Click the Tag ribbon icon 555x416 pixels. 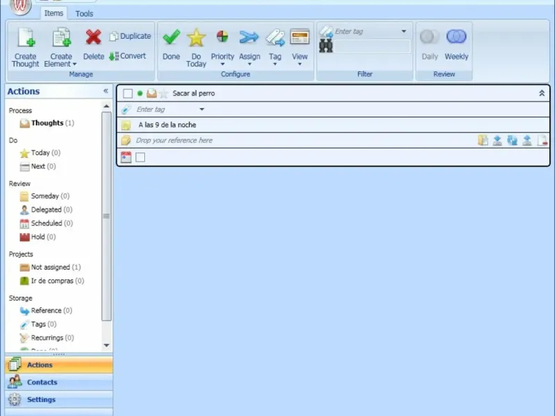pos(275,37)
